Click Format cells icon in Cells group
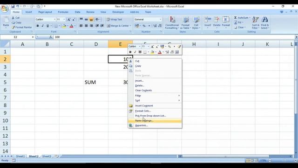This screenshot has width=298, height=168. (226, 20)
